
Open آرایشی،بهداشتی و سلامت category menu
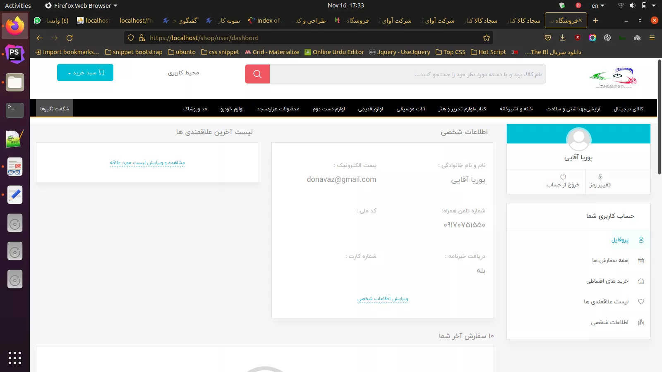coord(573,109)
